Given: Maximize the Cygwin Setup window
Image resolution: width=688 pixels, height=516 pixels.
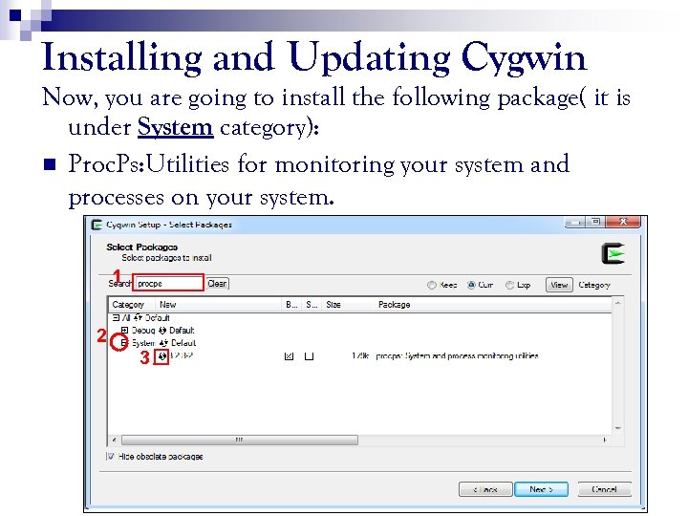Looking at the screenshot, I should point(595,223).
